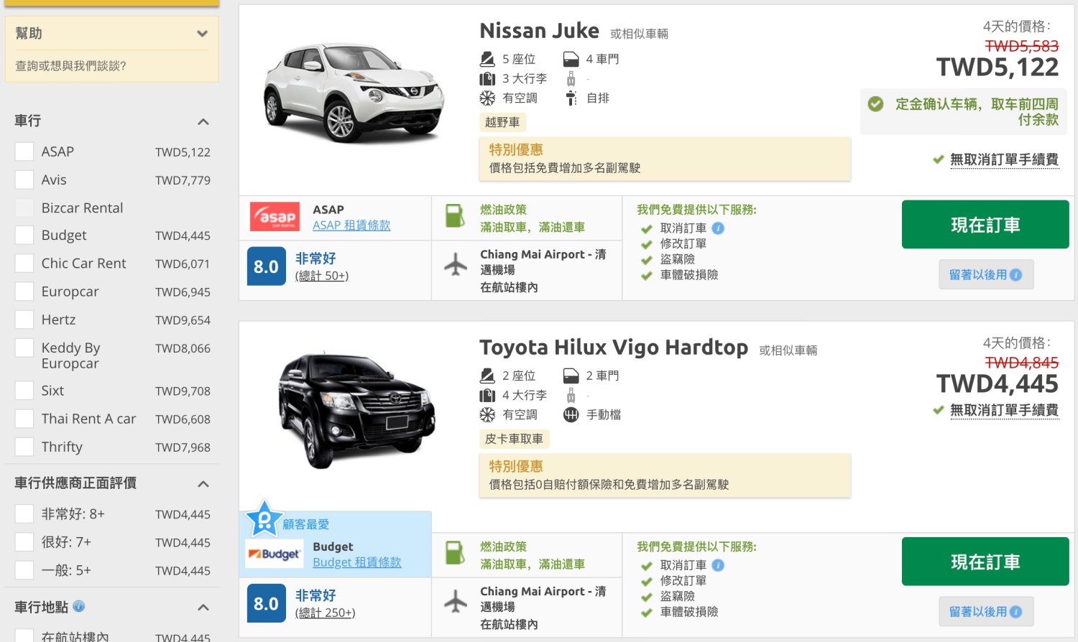
Task: Click the Toyota Hilux Vigo car image
Action: [x=354, y=409]
